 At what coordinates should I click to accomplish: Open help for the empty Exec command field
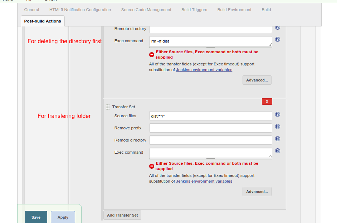[278, 151]
